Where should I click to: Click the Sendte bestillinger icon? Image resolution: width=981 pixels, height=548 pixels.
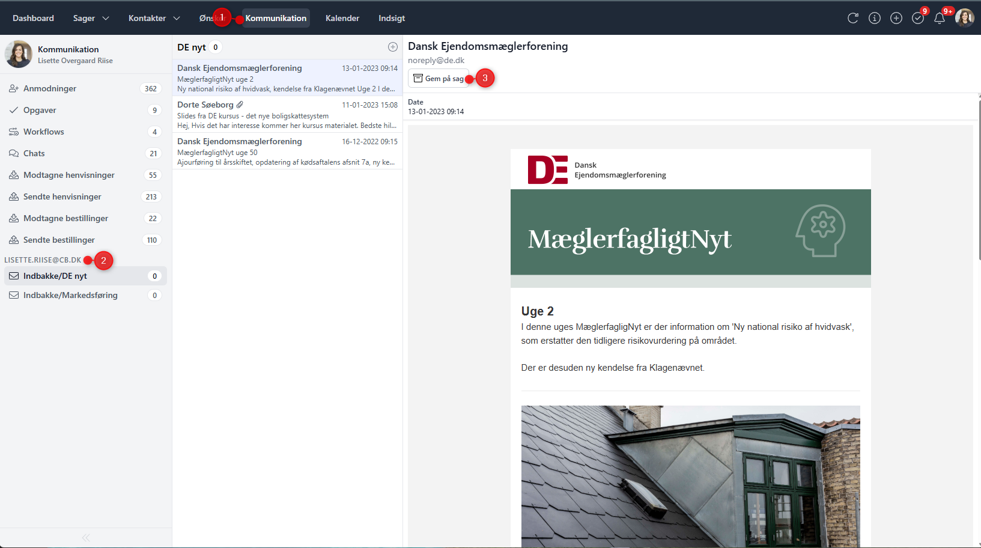click(14, 240)
